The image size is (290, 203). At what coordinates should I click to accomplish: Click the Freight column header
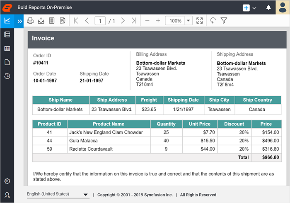(x=149, y=100)
